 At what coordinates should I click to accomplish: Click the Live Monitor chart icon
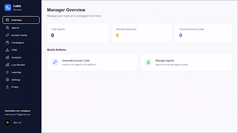click(7, 65)
